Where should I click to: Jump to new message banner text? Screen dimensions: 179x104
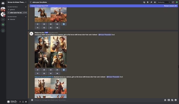[x=39, y=6]
